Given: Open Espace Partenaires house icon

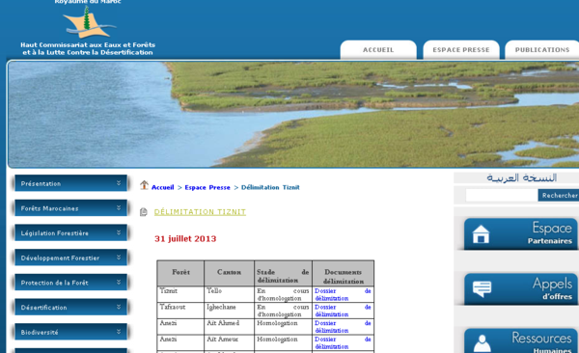Looking at the screenshot, I should click(481, 234).
